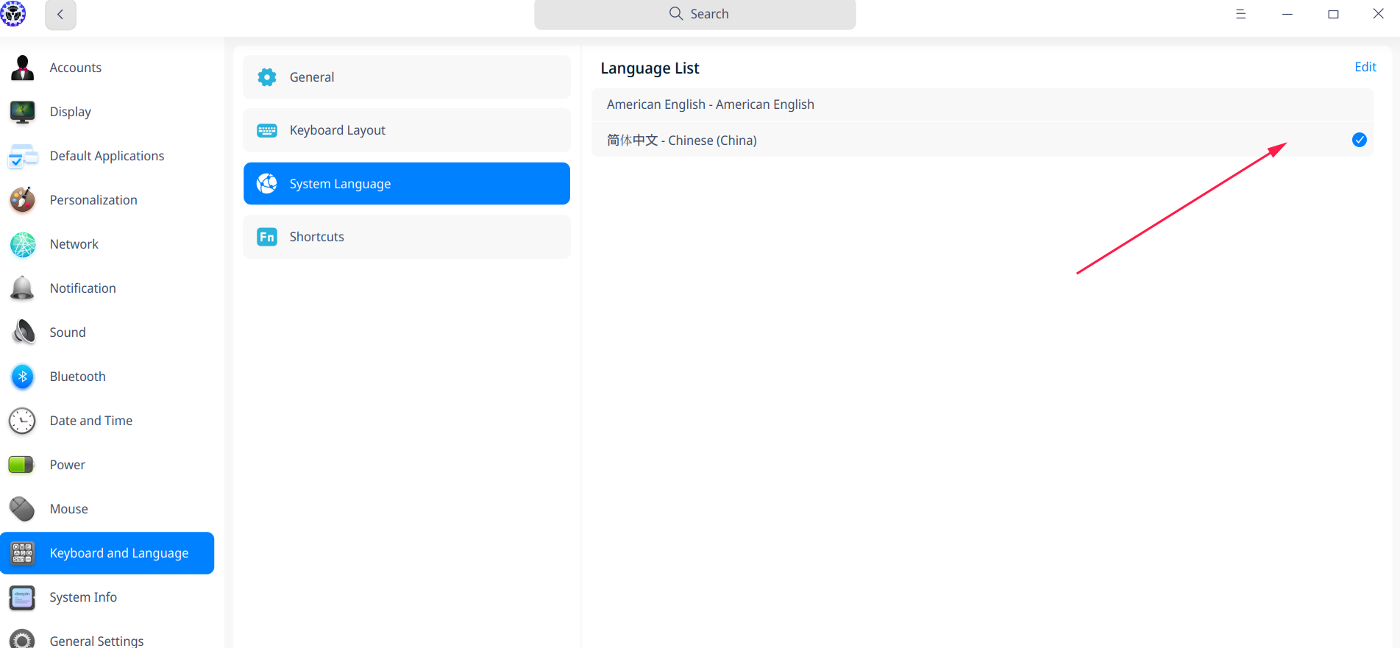Image resolution: width=1400 pixels, height=648 pixels.
Task: Open Notification settings label
Action: pyautogui.click(x=83, y=288)
